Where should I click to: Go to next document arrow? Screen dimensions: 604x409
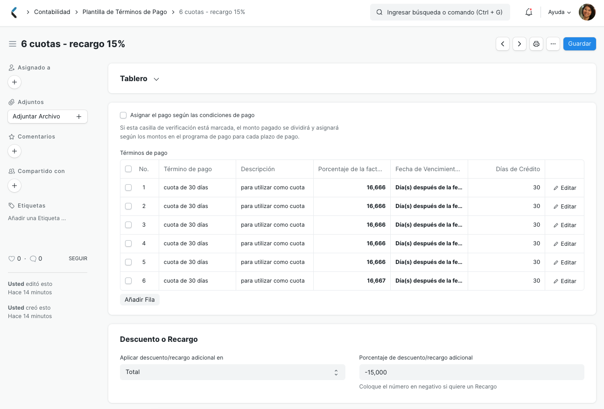coord(520,44)
